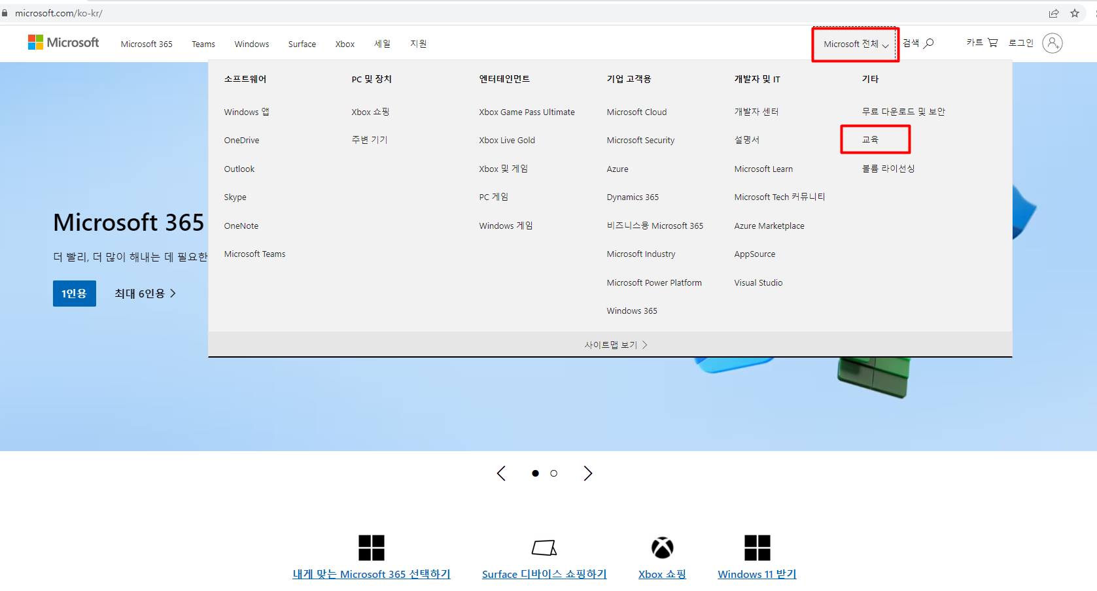Open Microsoft Cloud link
Screen dimensions: 1097x591
click(636, 112)
